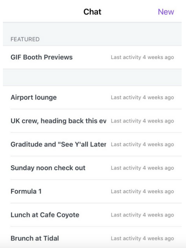Open the GIF Booth Previews featured chat
Screen dimensions: 186x248
[92, 57]
